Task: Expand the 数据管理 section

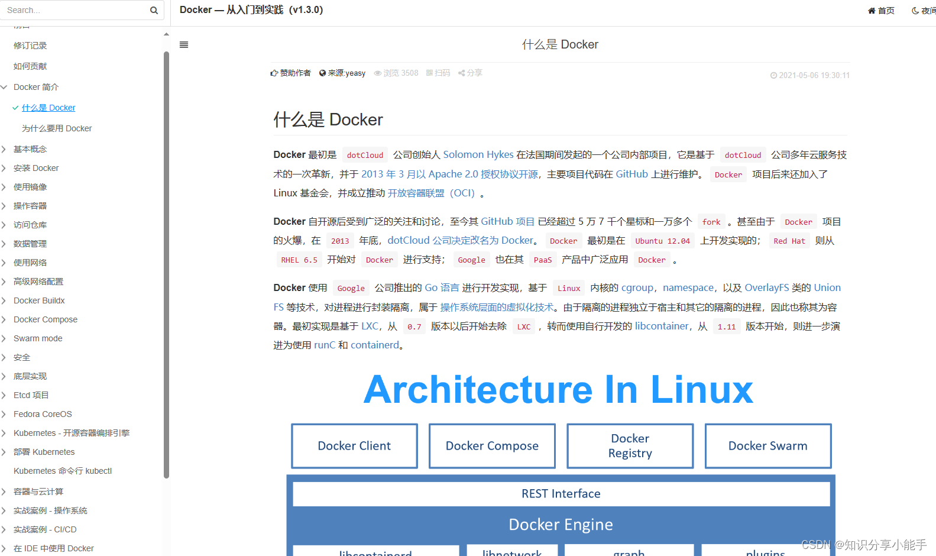Action: click(x=4, y=244)
